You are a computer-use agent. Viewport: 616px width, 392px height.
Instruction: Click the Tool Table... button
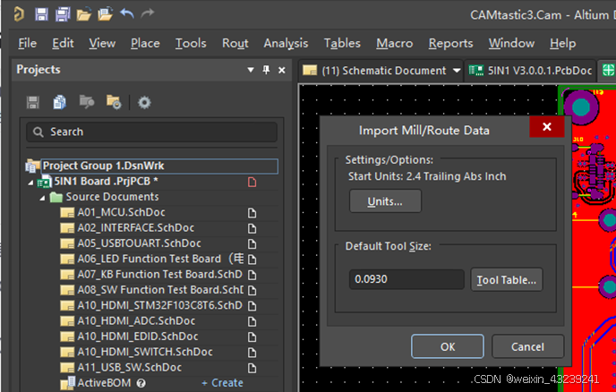pos(507,279)
